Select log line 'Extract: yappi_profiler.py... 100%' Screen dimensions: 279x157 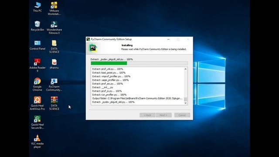[110, 80]
